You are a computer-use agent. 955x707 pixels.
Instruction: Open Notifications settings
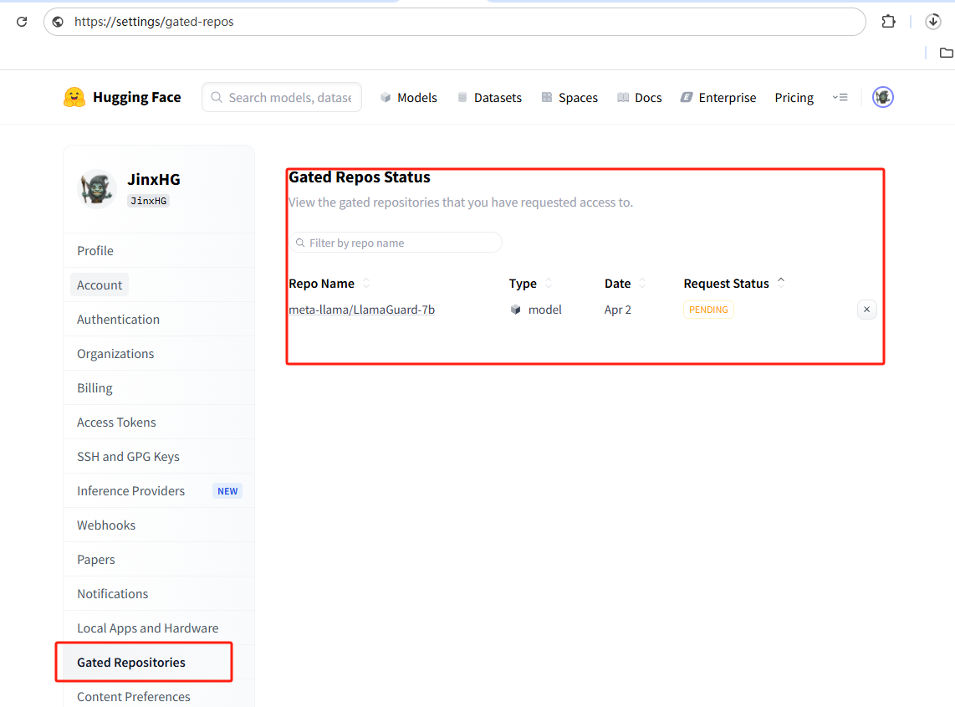tap(112, 594)
